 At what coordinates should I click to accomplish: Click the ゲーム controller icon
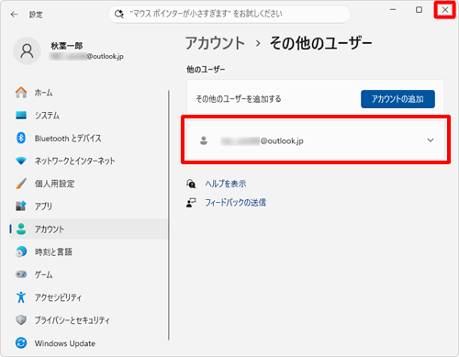coord(21,274)
